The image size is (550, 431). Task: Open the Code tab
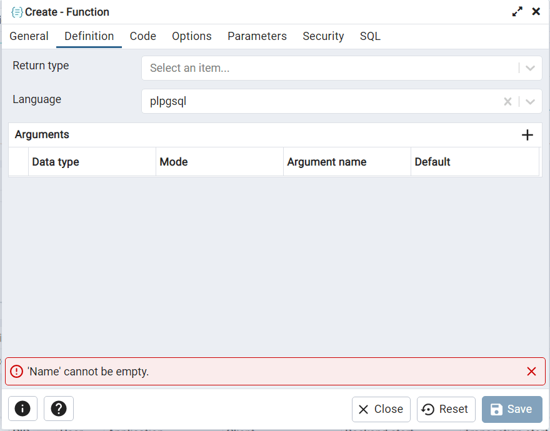(x=143, y=36)
